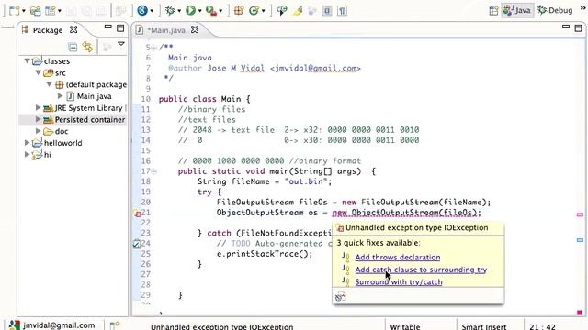Minimize the editor area
This screenshot has width=588, height=330.
click(566, 27)
